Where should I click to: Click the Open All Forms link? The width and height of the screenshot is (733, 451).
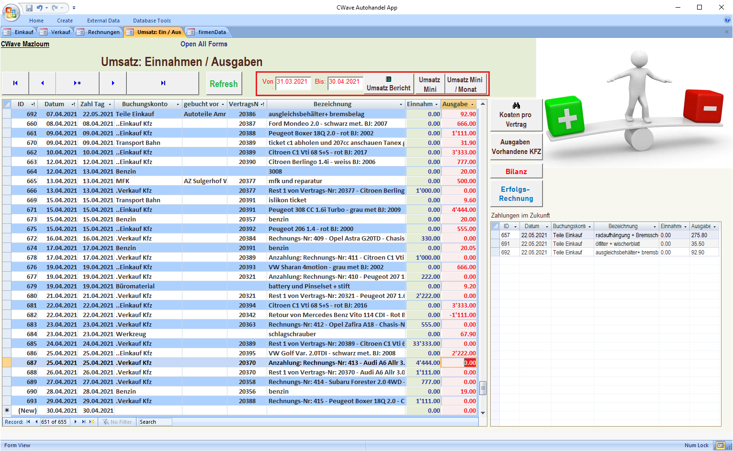pos(203,44)
